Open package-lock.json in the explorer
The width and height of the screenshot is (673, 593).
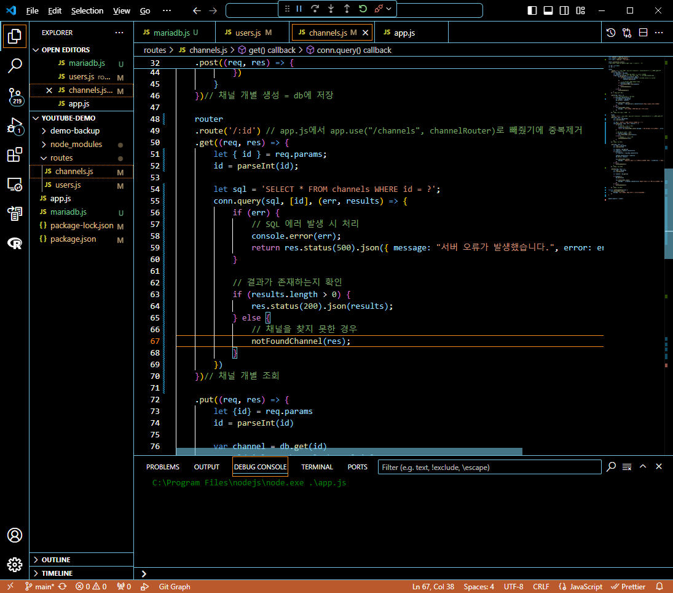point(82,226)
